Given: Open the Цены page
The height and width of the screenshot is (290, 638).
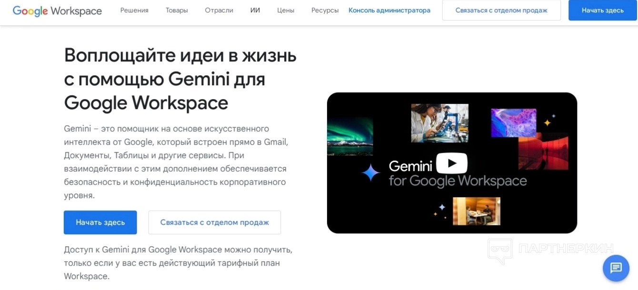Looking at the screenshot, I should [286, 10].
